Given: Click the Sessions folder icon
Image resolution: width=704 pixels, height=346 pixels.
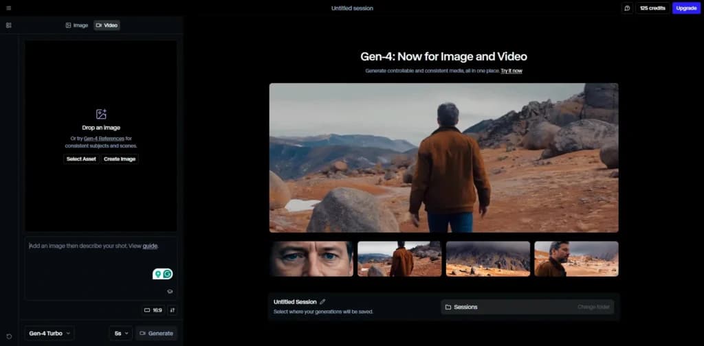Looking at the screenshot, I should point(448,307).
